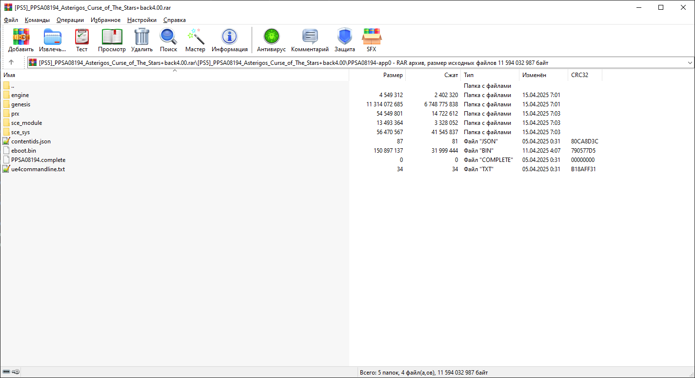This screenshot has width=695, height=378.
Task: Click the disk and key status bar icon
Action: (11, 372)
